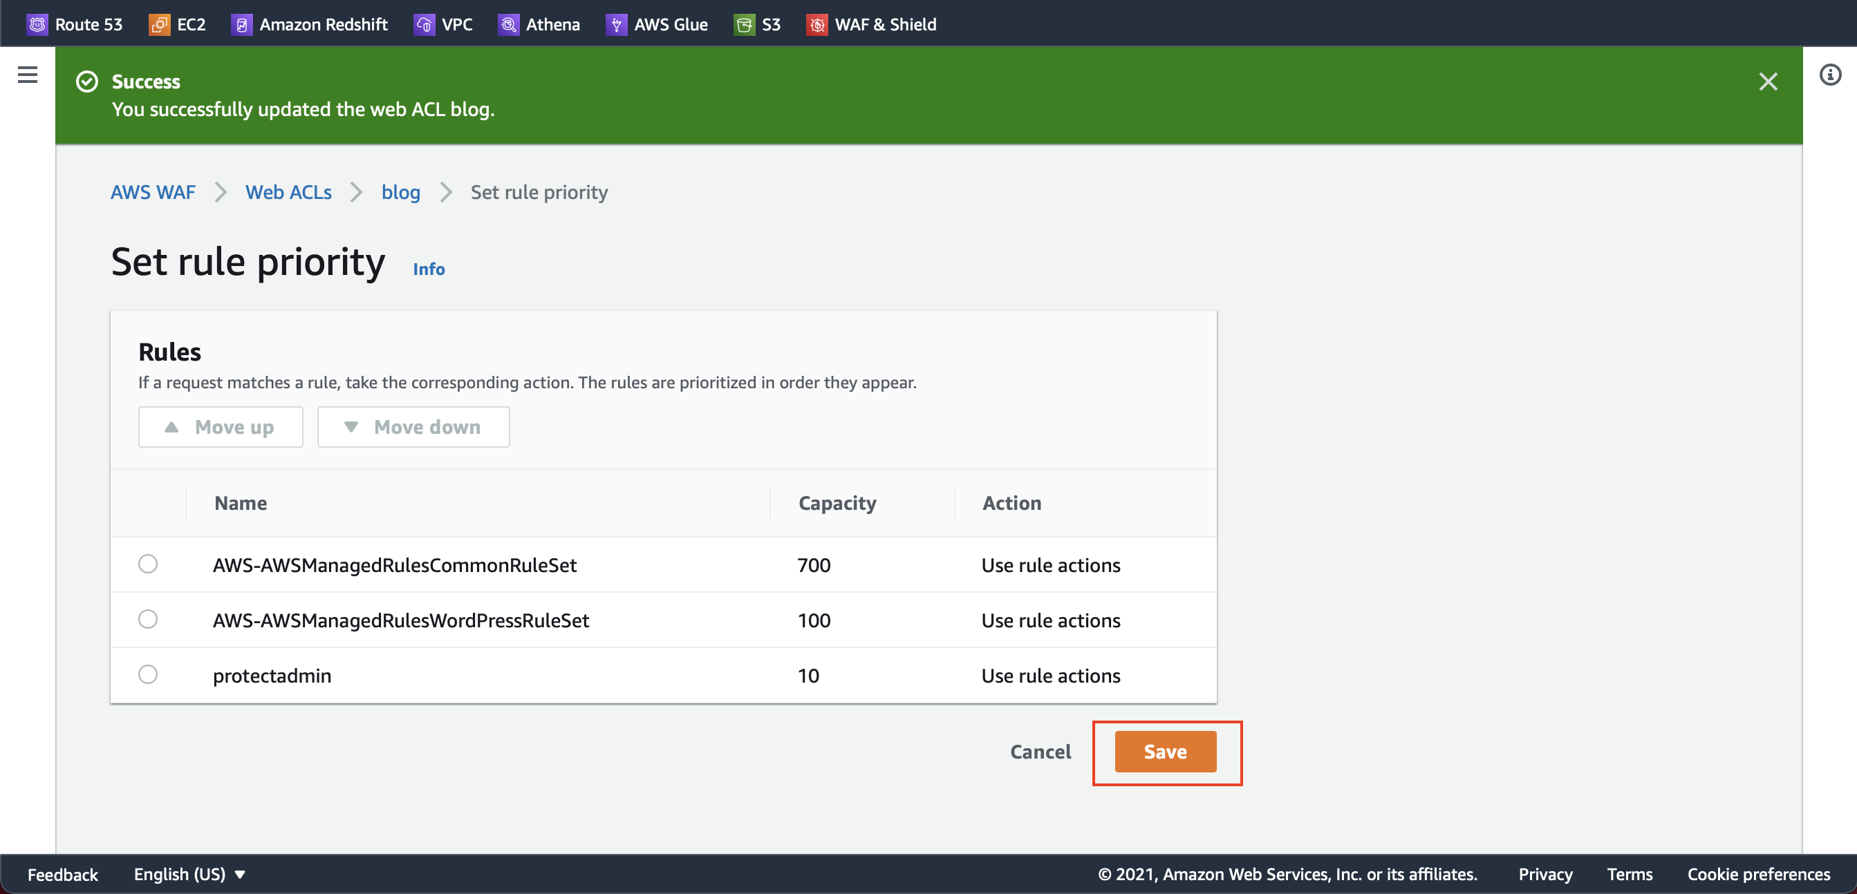Click the Move down button

pyautogui.click(x=414, y=427)
